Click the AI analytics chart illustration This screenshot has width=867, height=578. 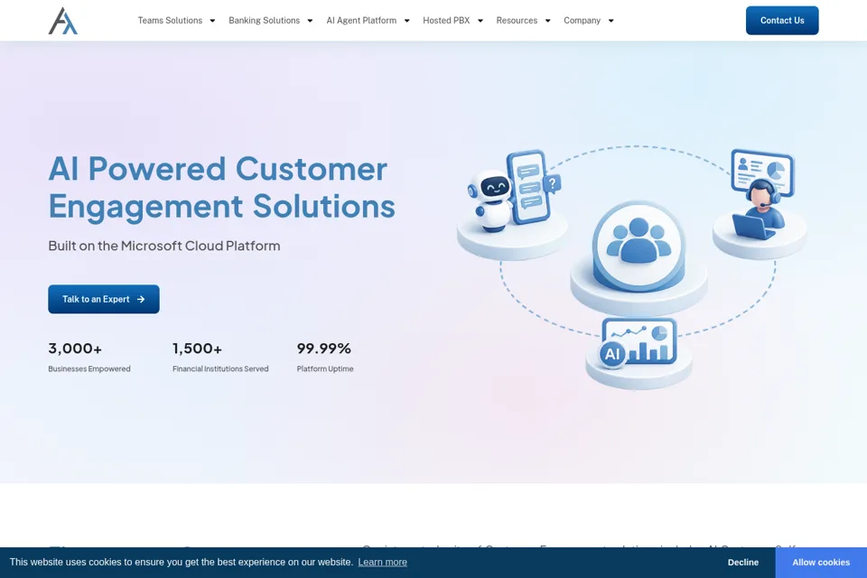pyautogui.click(x=639, y=343)
